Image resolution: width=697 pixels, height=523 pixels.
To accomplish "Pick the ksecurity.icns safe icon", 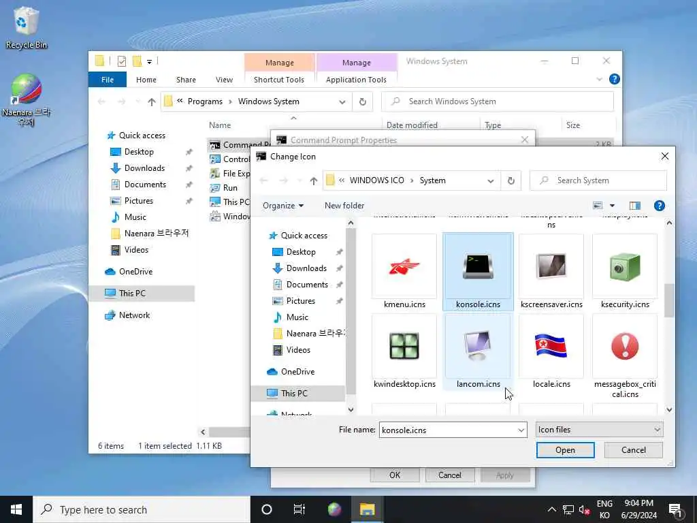I will coord(625,266).
